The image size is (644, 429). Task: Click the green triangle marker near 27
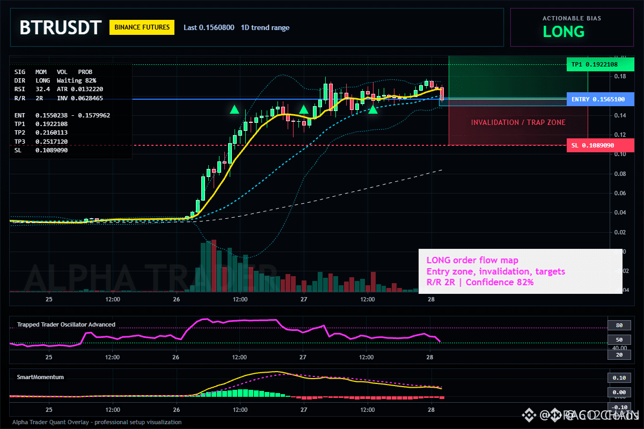304,110
